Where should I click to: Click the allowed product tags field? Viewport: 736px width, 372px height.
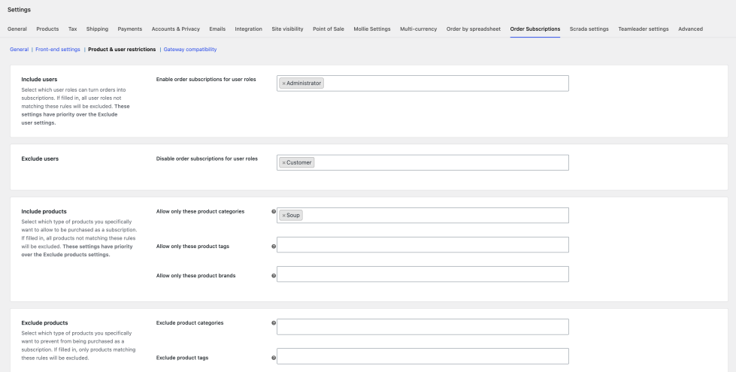pos(423,245)
